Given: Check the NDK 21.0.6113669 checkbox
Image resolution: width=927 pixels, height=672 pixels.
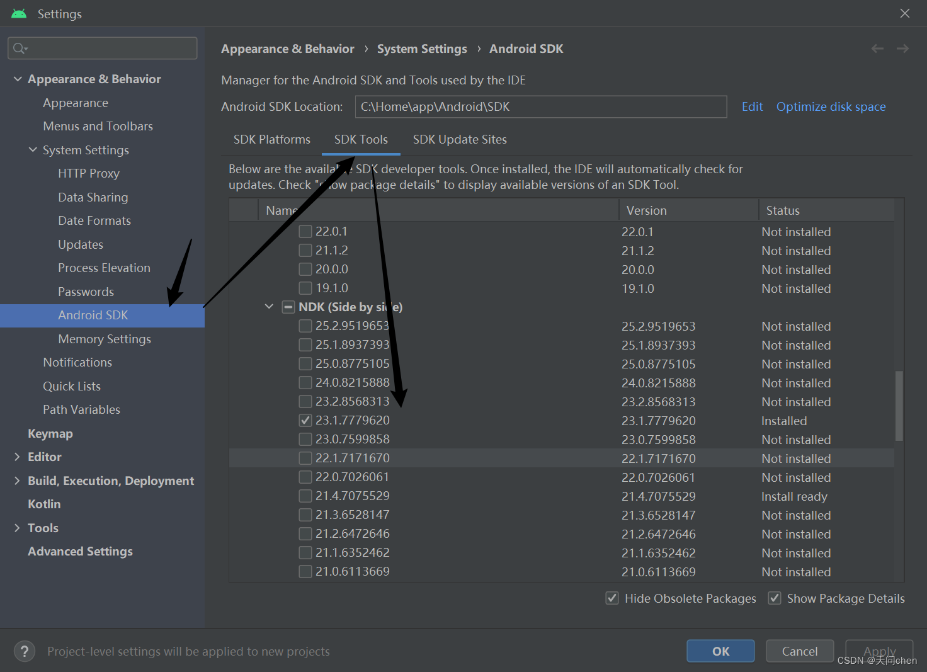Looking at the screenshot, I should tap(305, 572).
